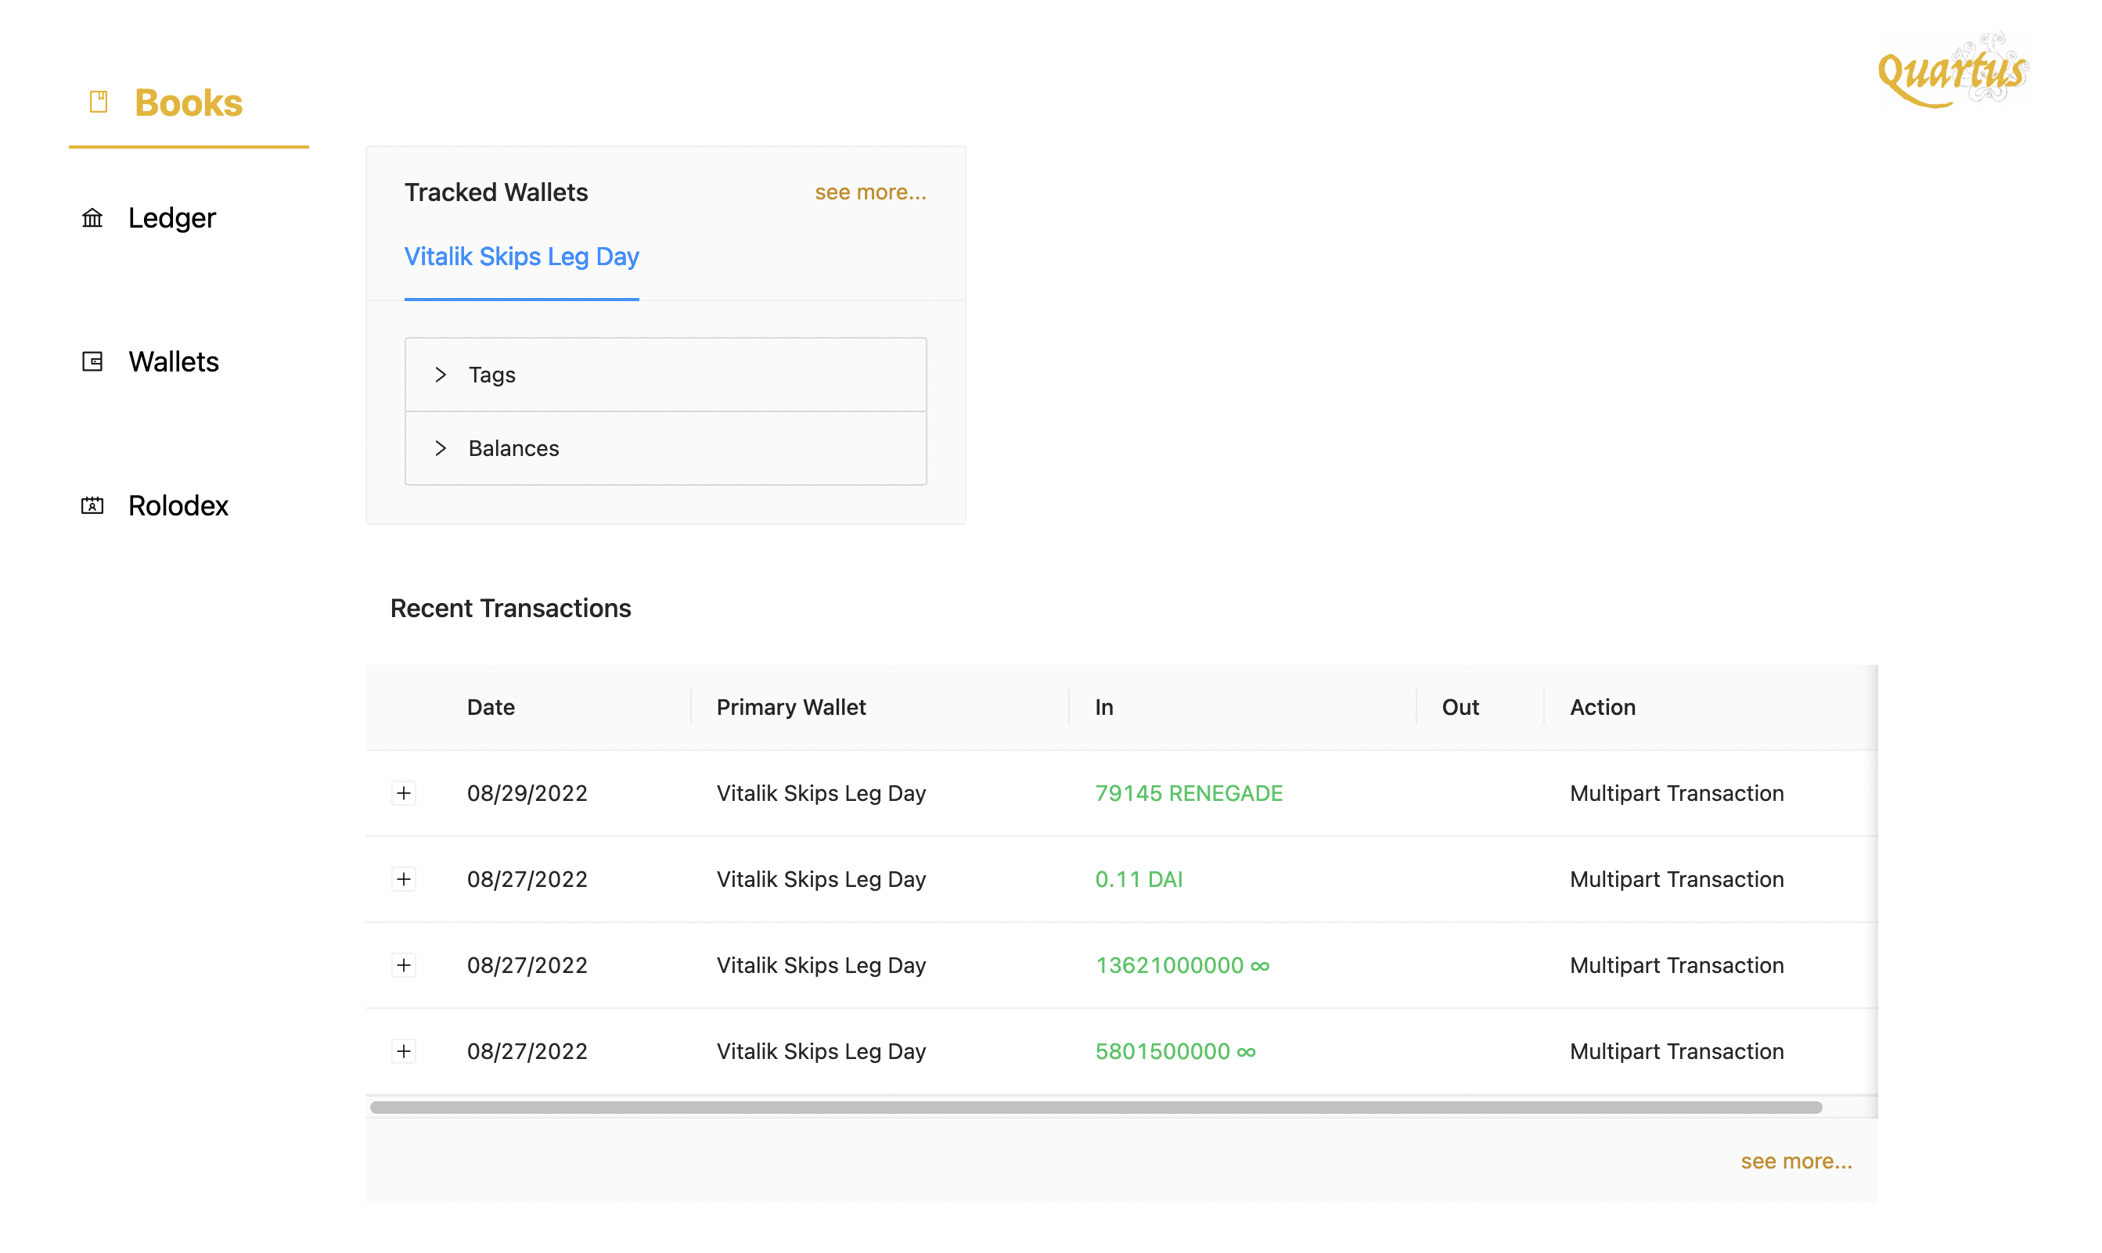Click Multipart Transaction in RENEGADE row
This screenshot has height=1253, width=2102.
[x=1677, y=793]
